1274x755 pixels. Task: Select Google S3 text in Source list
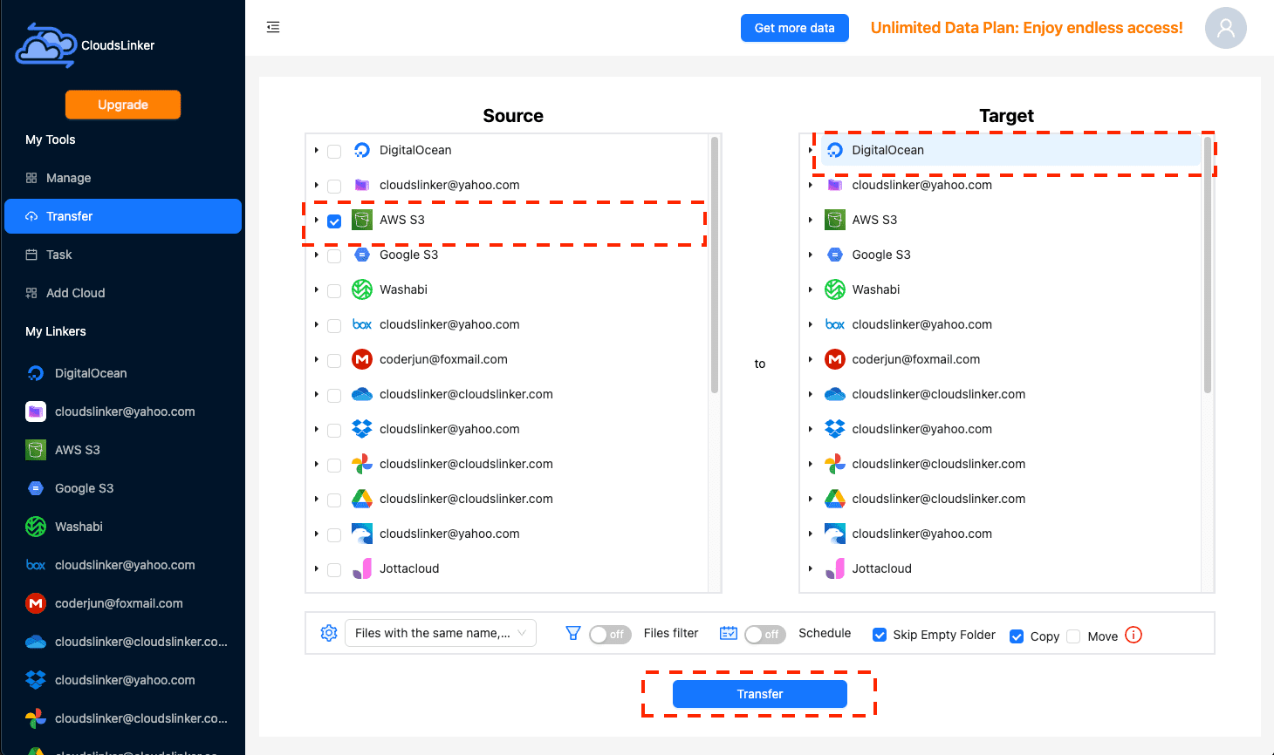[x=408, y=255]
